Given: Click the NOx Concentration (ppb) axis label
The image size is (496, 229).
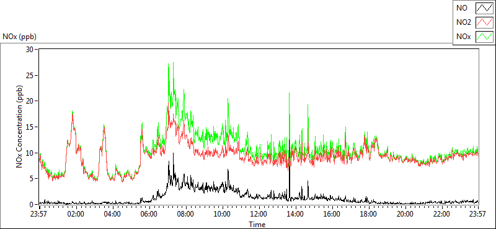Looking at the screenshot, I should pyautogui.click(x=20, y=126).
